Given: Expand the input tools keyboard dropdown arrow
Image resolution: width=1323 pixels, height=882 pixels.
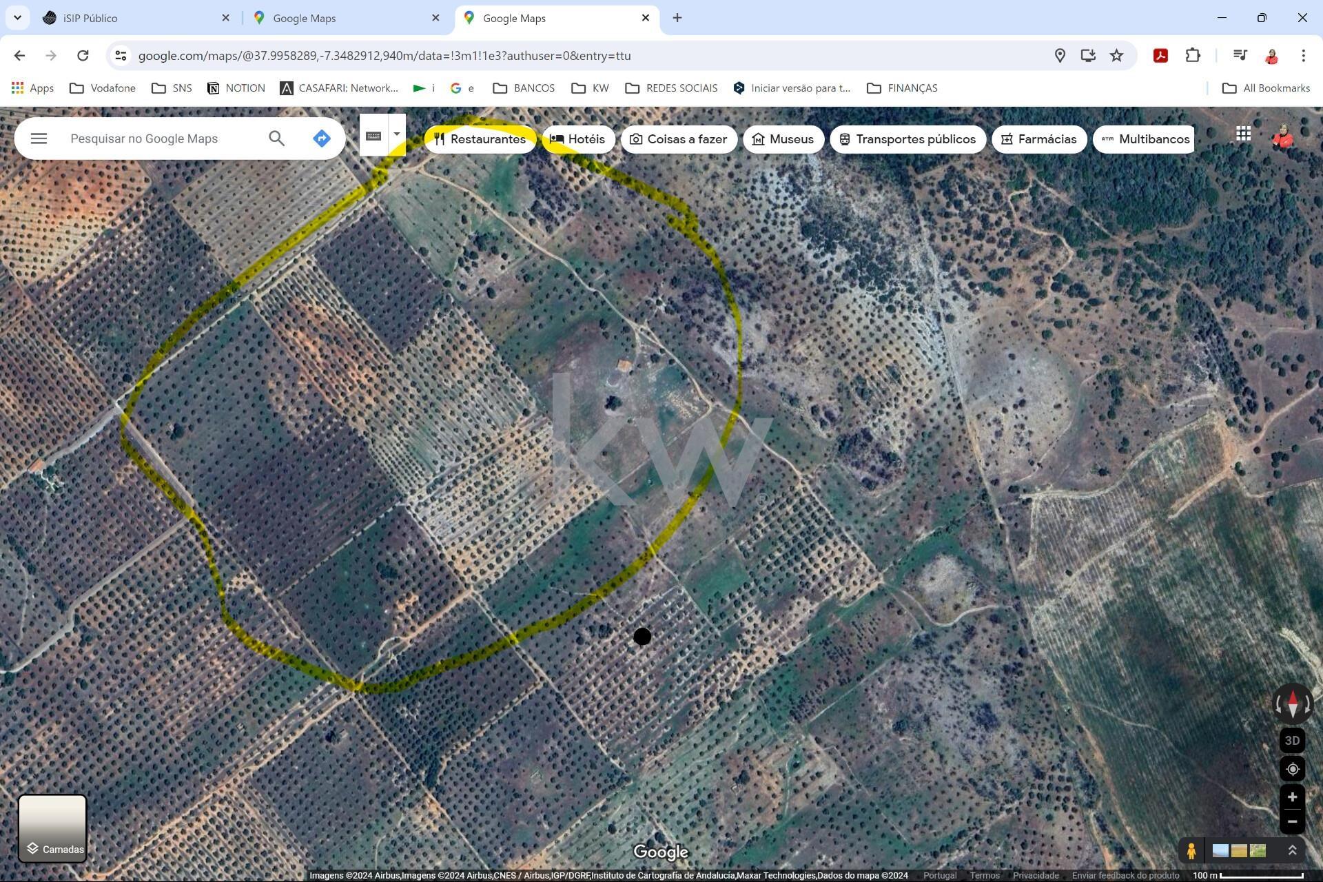Looking at the screenshot, I should [x=397, y=134].
